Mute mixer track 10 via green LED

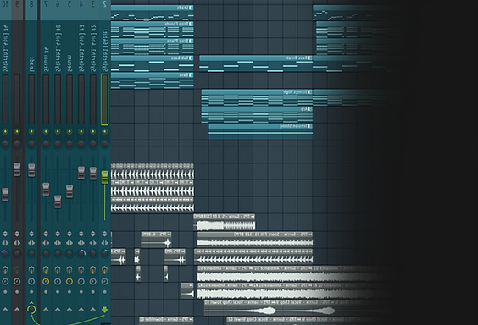[5, 131]
